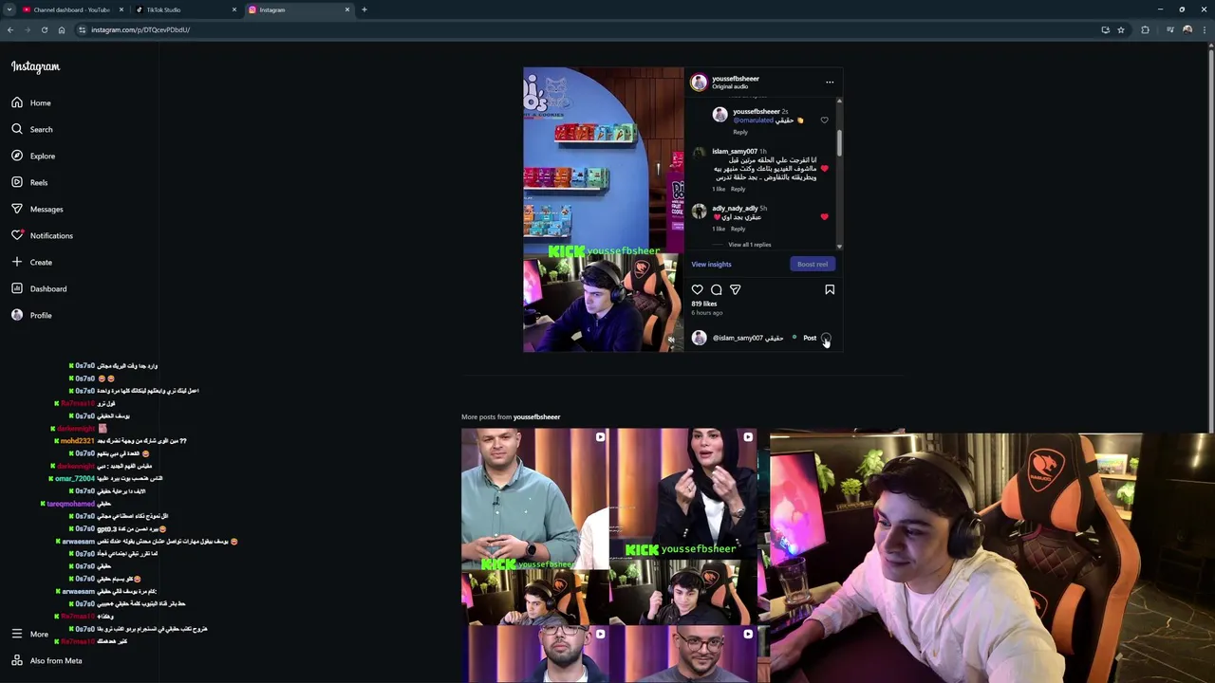Click Create in the Instagram sidebar
Screen dimensions: 1215x683
click(x=31, y=262)
